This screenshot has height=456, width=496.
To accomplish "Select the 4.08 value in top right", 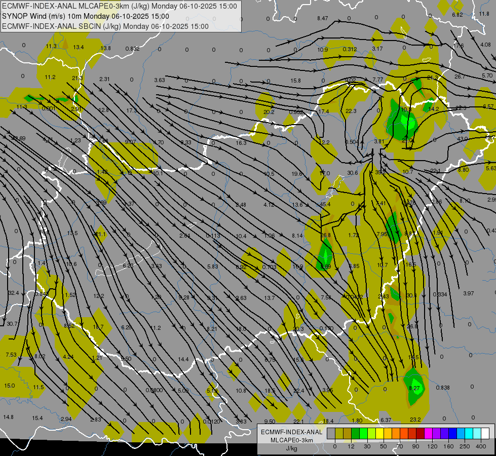I will click(x=485, y=45).
